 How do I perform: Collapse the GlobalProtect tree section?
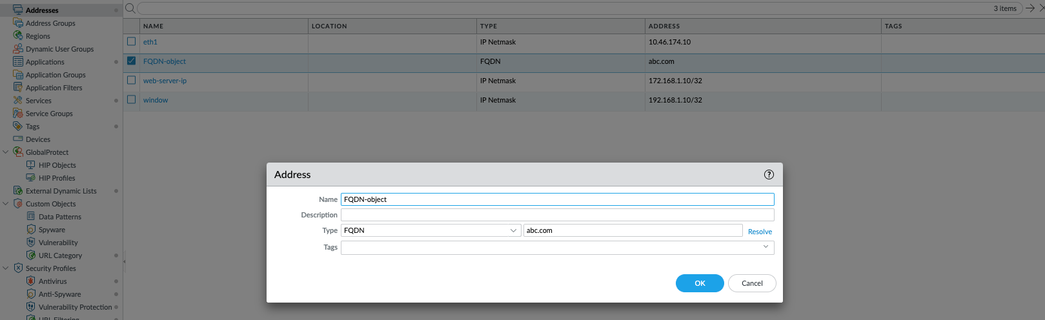click(x=6, y=152)
